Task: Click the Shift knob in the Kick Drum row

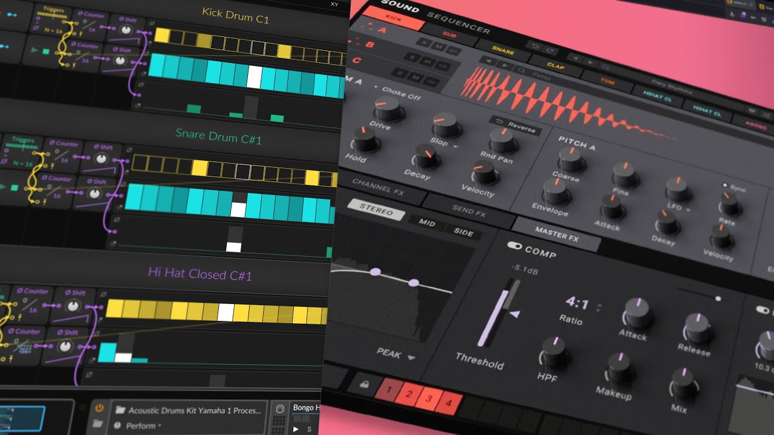Action: coord(126,30)
